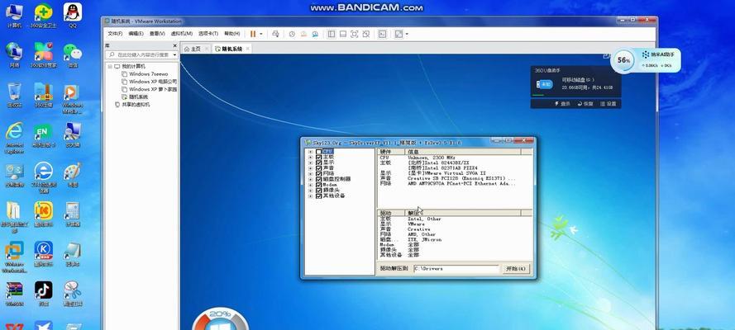Select 共享的虚拟机 in the library
The height and width of the screenshot is (330, 735).
[x=132, y=105]
